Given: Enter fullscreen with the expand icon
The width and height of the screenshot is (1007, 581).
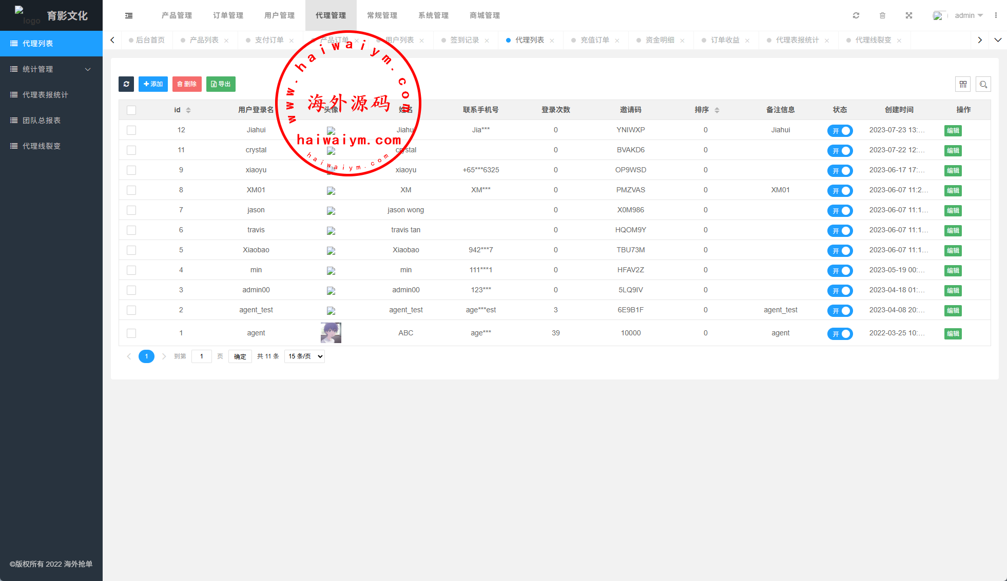Looking at the screenshot, I should coord(909,15).
